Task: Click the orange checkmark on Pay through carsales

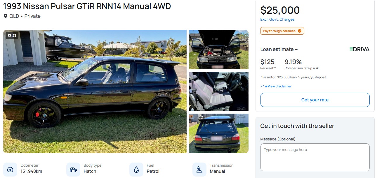Action: (x=300, y=31)
